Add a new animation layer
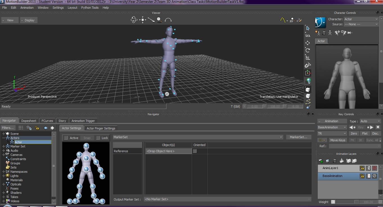Image resolution: width=383 pixels, height=207 pixels. click(321, 161)
